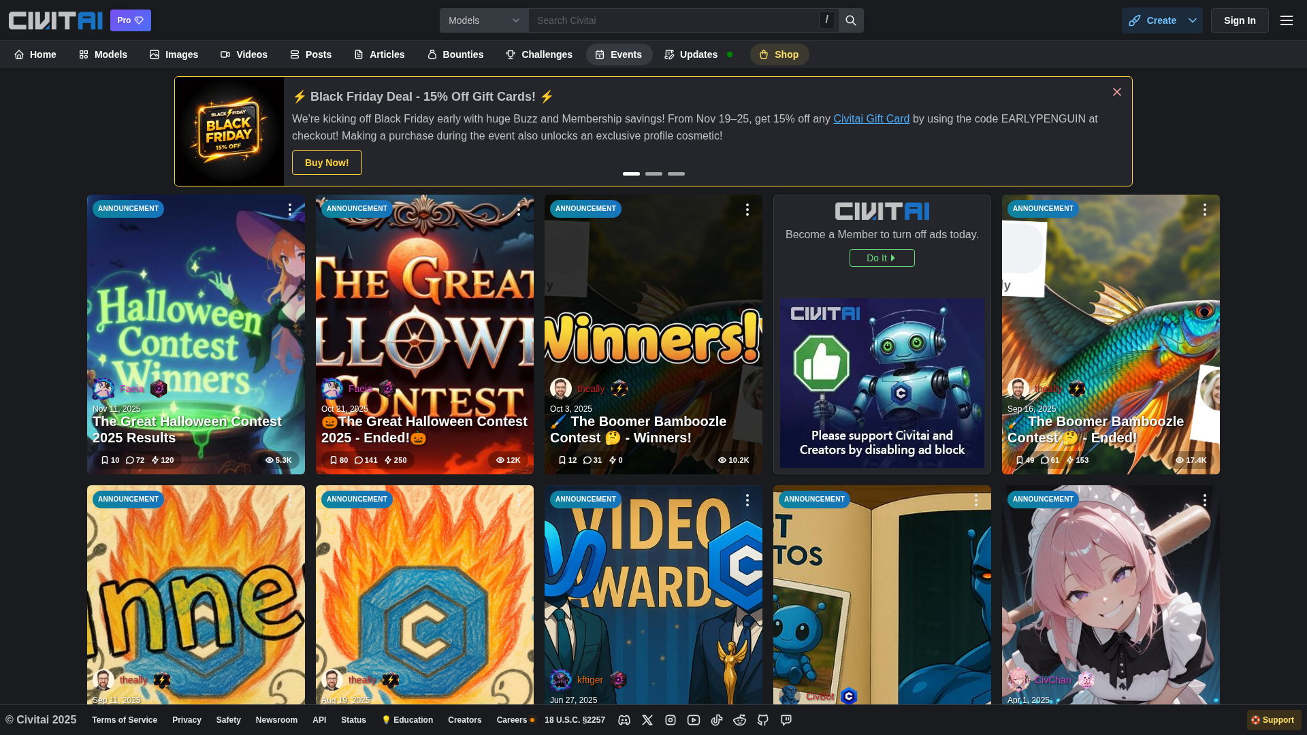
Task: Dismiss the Black Friday banner
Action: click(x=1117, y=92)
